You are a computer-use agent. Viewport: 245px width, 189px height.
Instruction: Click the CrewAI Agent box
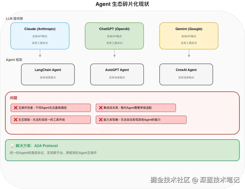tap(186, 74)
